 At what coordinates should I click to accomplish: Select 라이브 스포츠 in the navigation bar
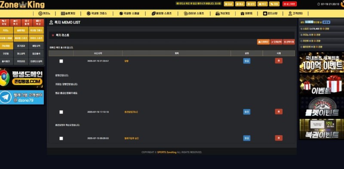click(x=194, y=13)
